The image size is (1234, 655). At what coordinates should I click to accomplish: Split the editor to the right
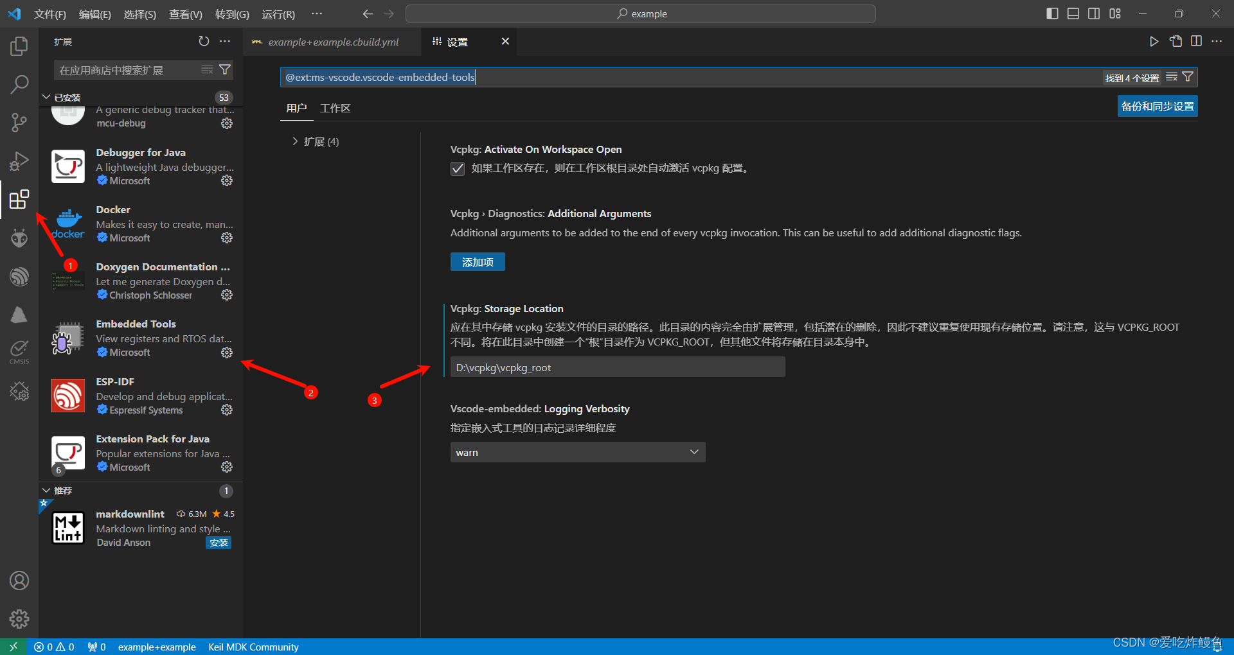tap(1196, 41)
